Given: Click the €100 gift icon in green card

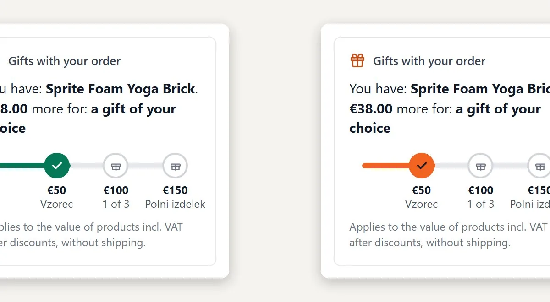Looking at the screenshot, I should pyautogui.click(x=115, y=166).
